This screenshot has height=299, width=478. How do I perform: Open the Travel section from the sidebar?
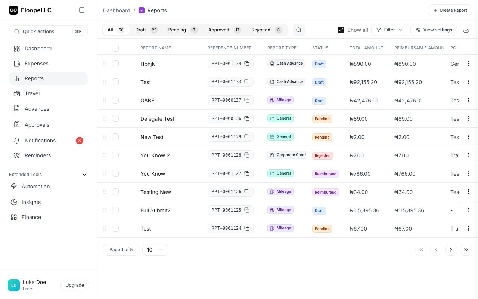(32, 93)
